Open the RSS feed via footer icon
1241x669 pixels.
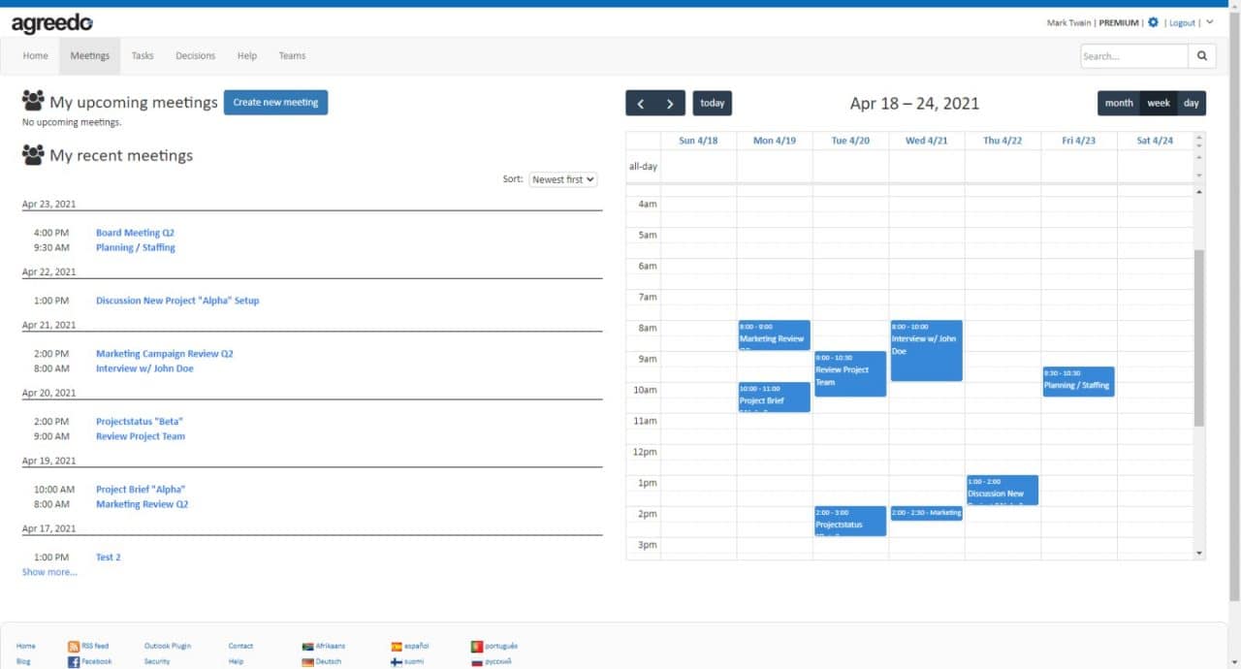73,646
